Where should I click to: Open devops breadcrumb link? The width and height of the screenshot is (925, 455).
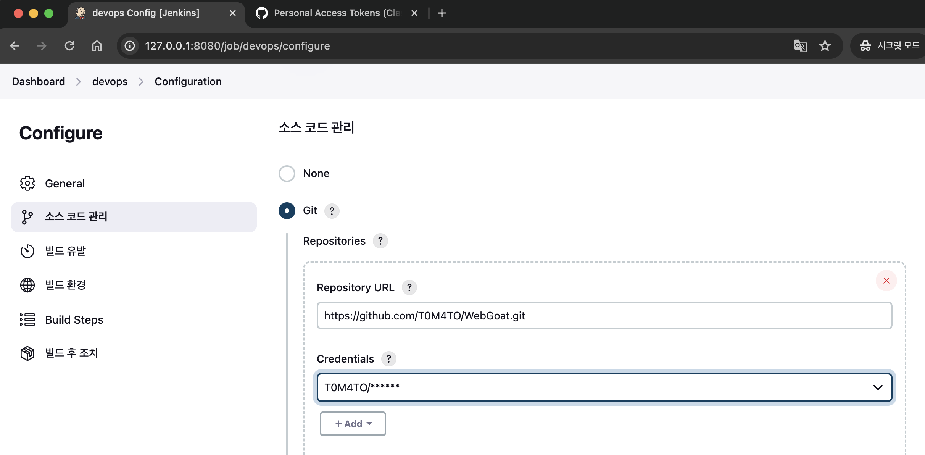tap(110, 81)
